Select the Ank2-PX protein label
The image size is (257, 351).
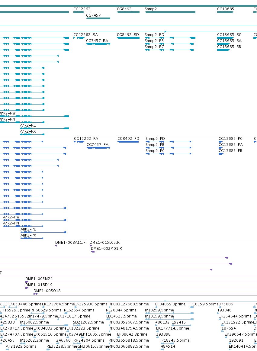point(28,236)
